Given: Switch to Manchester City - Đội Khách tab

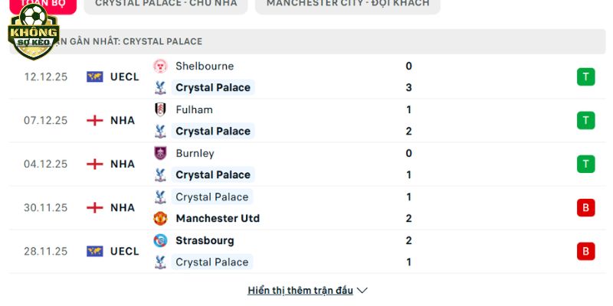Looking at the screenshot, I should click(x=348, y=3).
